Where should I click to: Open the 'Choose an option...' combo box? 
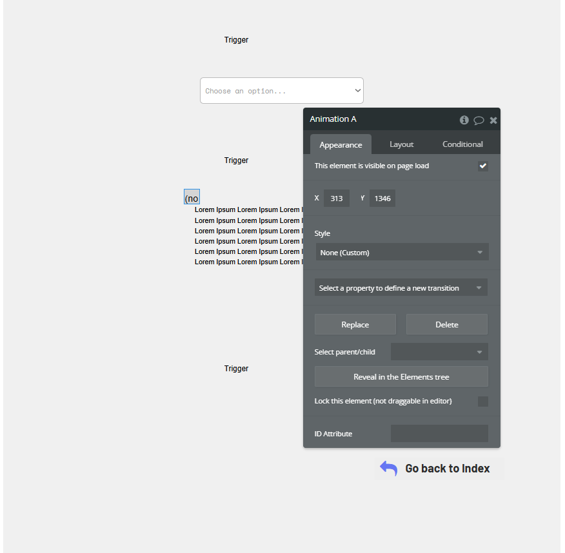coord(282,90)
